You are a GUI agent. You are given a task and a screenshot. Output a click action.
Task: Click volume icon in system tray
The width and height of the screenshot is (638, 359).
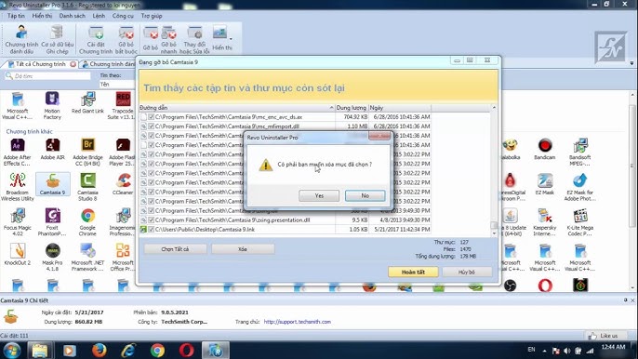[x=566, y=350]
